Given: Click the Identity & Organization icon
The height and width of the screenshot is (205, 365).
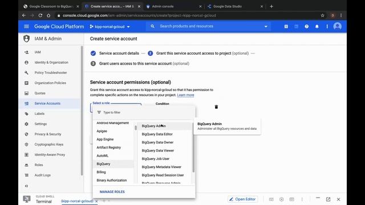Looking at the screenshot, I should (27, 63).
